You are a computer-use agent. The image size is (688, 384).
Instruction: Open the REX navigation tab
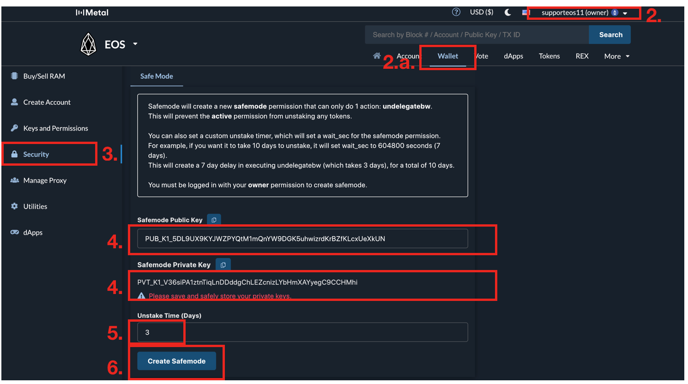pos(582,56)
